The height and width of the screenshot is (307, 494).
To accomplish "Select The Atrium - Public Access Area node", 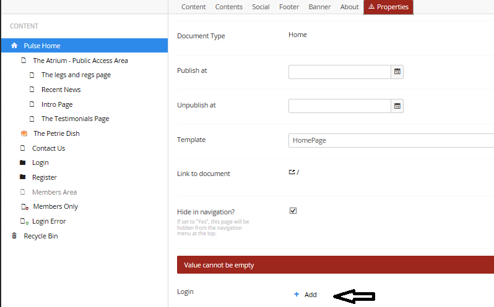I will (80, 61).
